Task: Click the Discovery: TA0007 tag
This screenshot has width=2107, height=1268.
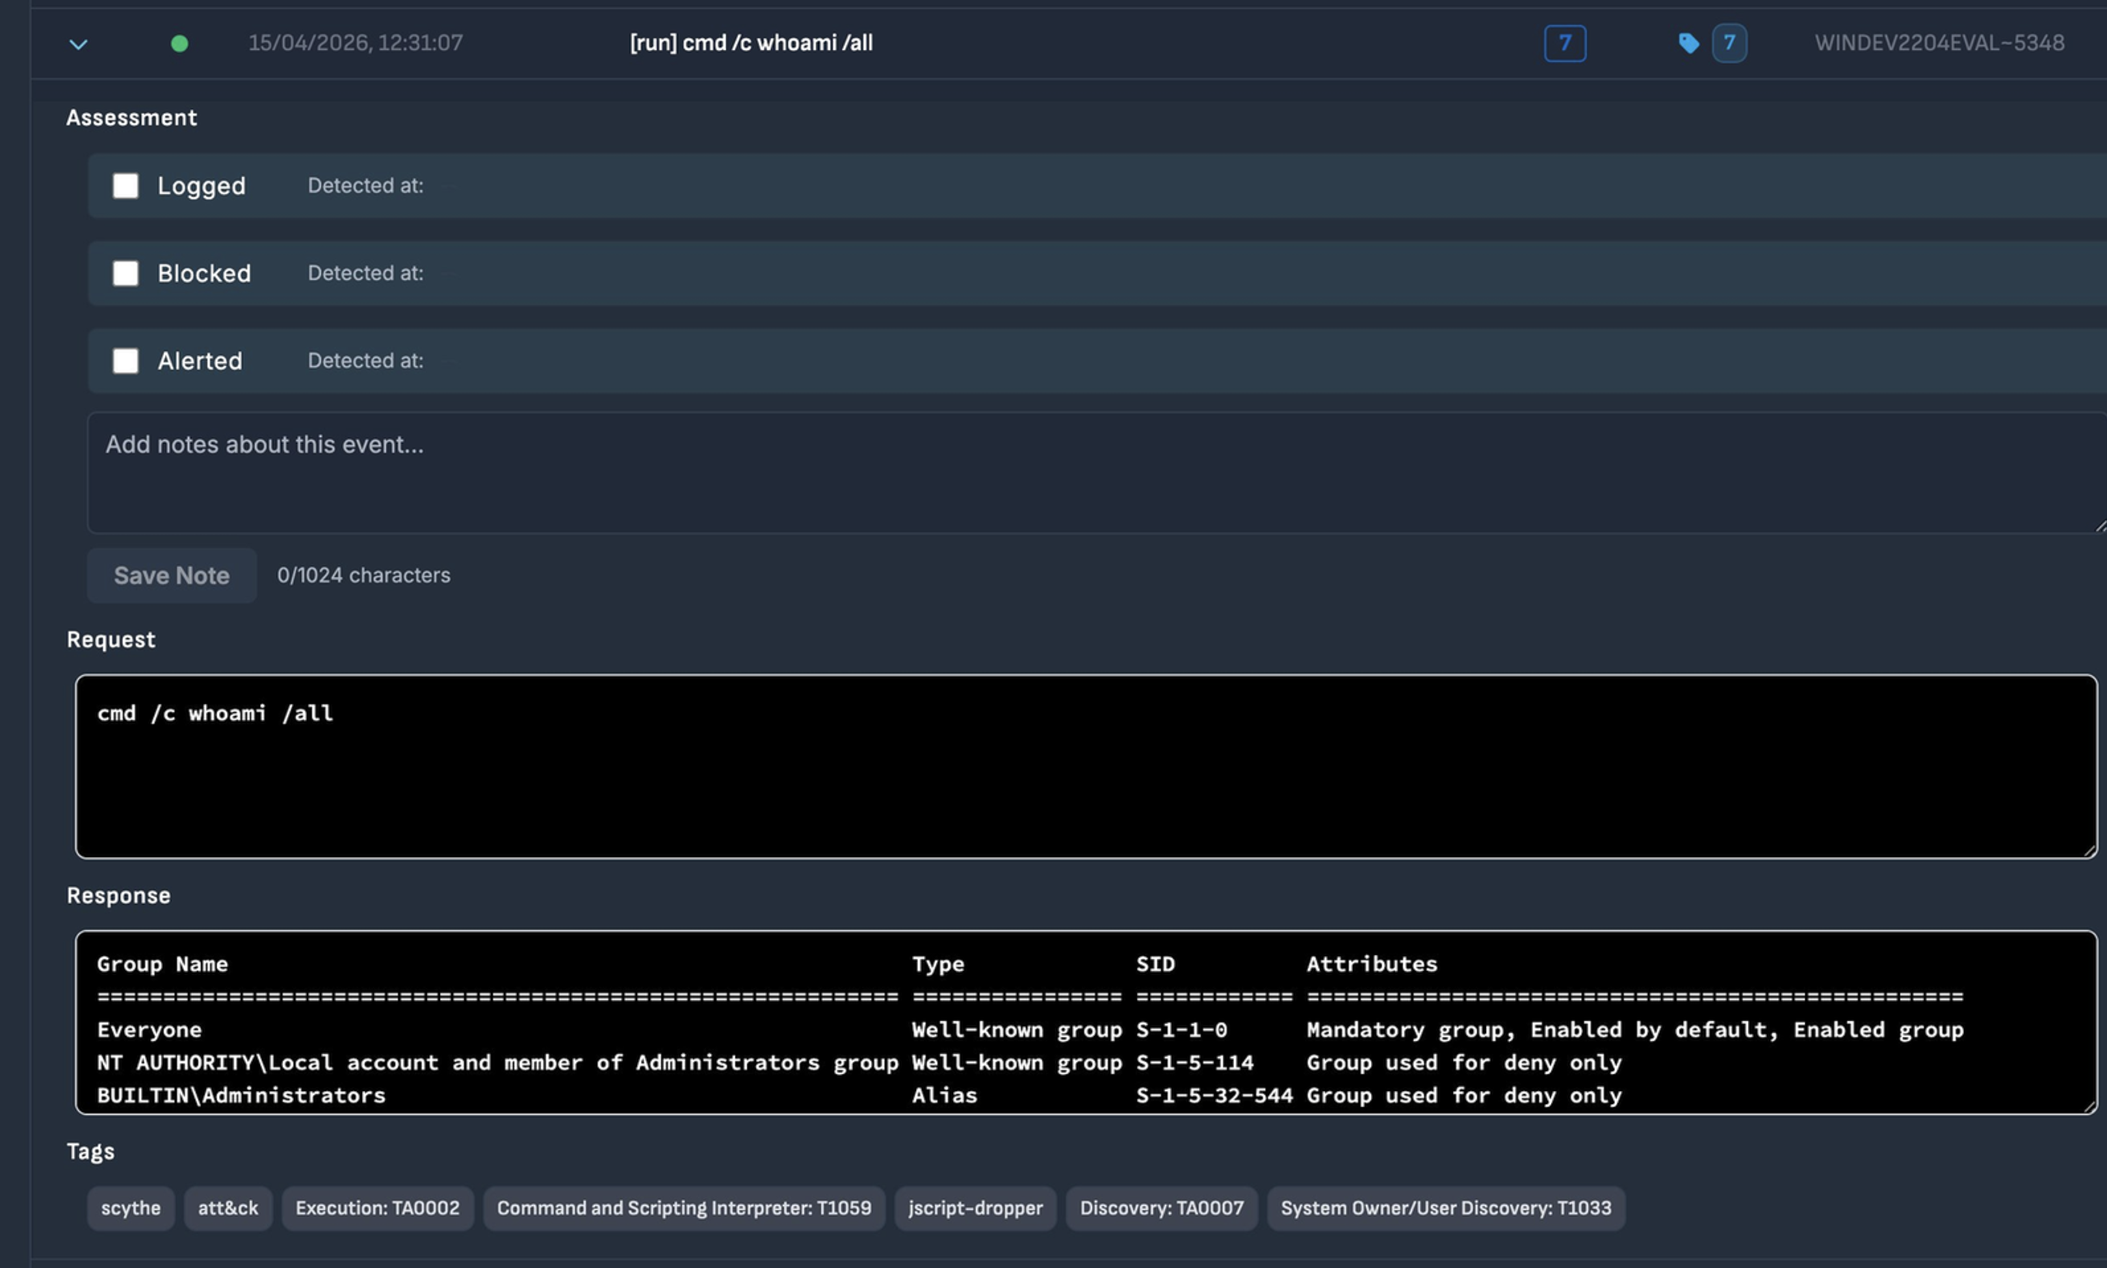Action: point(1161,1208)
